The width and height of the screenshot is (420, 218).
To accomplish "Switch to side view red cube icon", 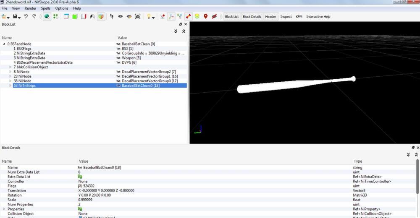I will click(84, 17).
